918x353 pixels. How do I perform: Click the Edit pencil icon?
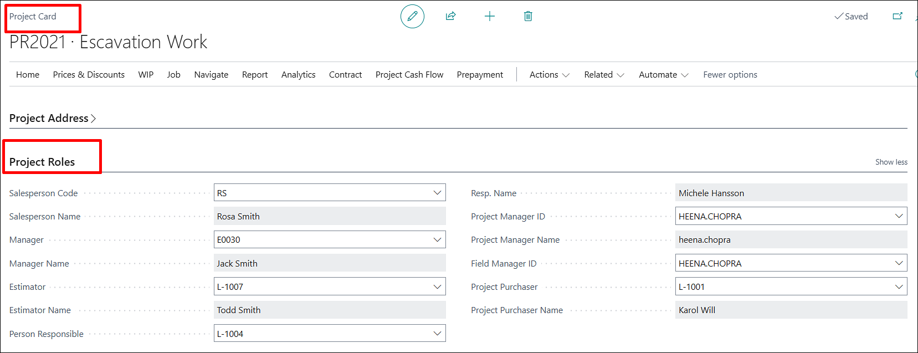pyautogui.click(x=412, y=17)
